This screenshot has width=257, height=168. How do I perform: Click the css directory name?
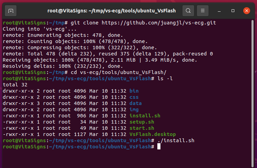134,97
